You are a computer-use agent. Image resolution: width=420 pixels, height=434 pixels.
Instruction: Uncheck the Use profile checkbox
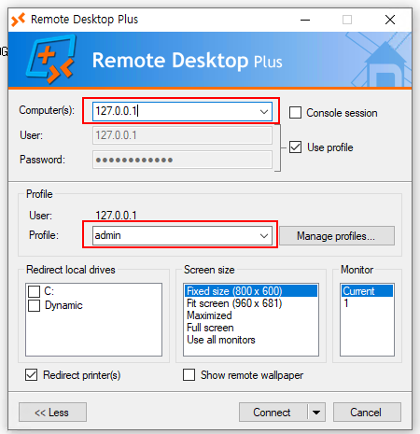click(x=295, y=147)
